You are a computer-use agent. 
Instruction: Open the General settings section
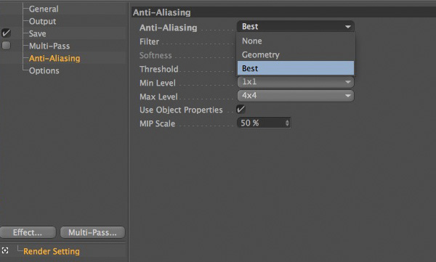point(44,9)
